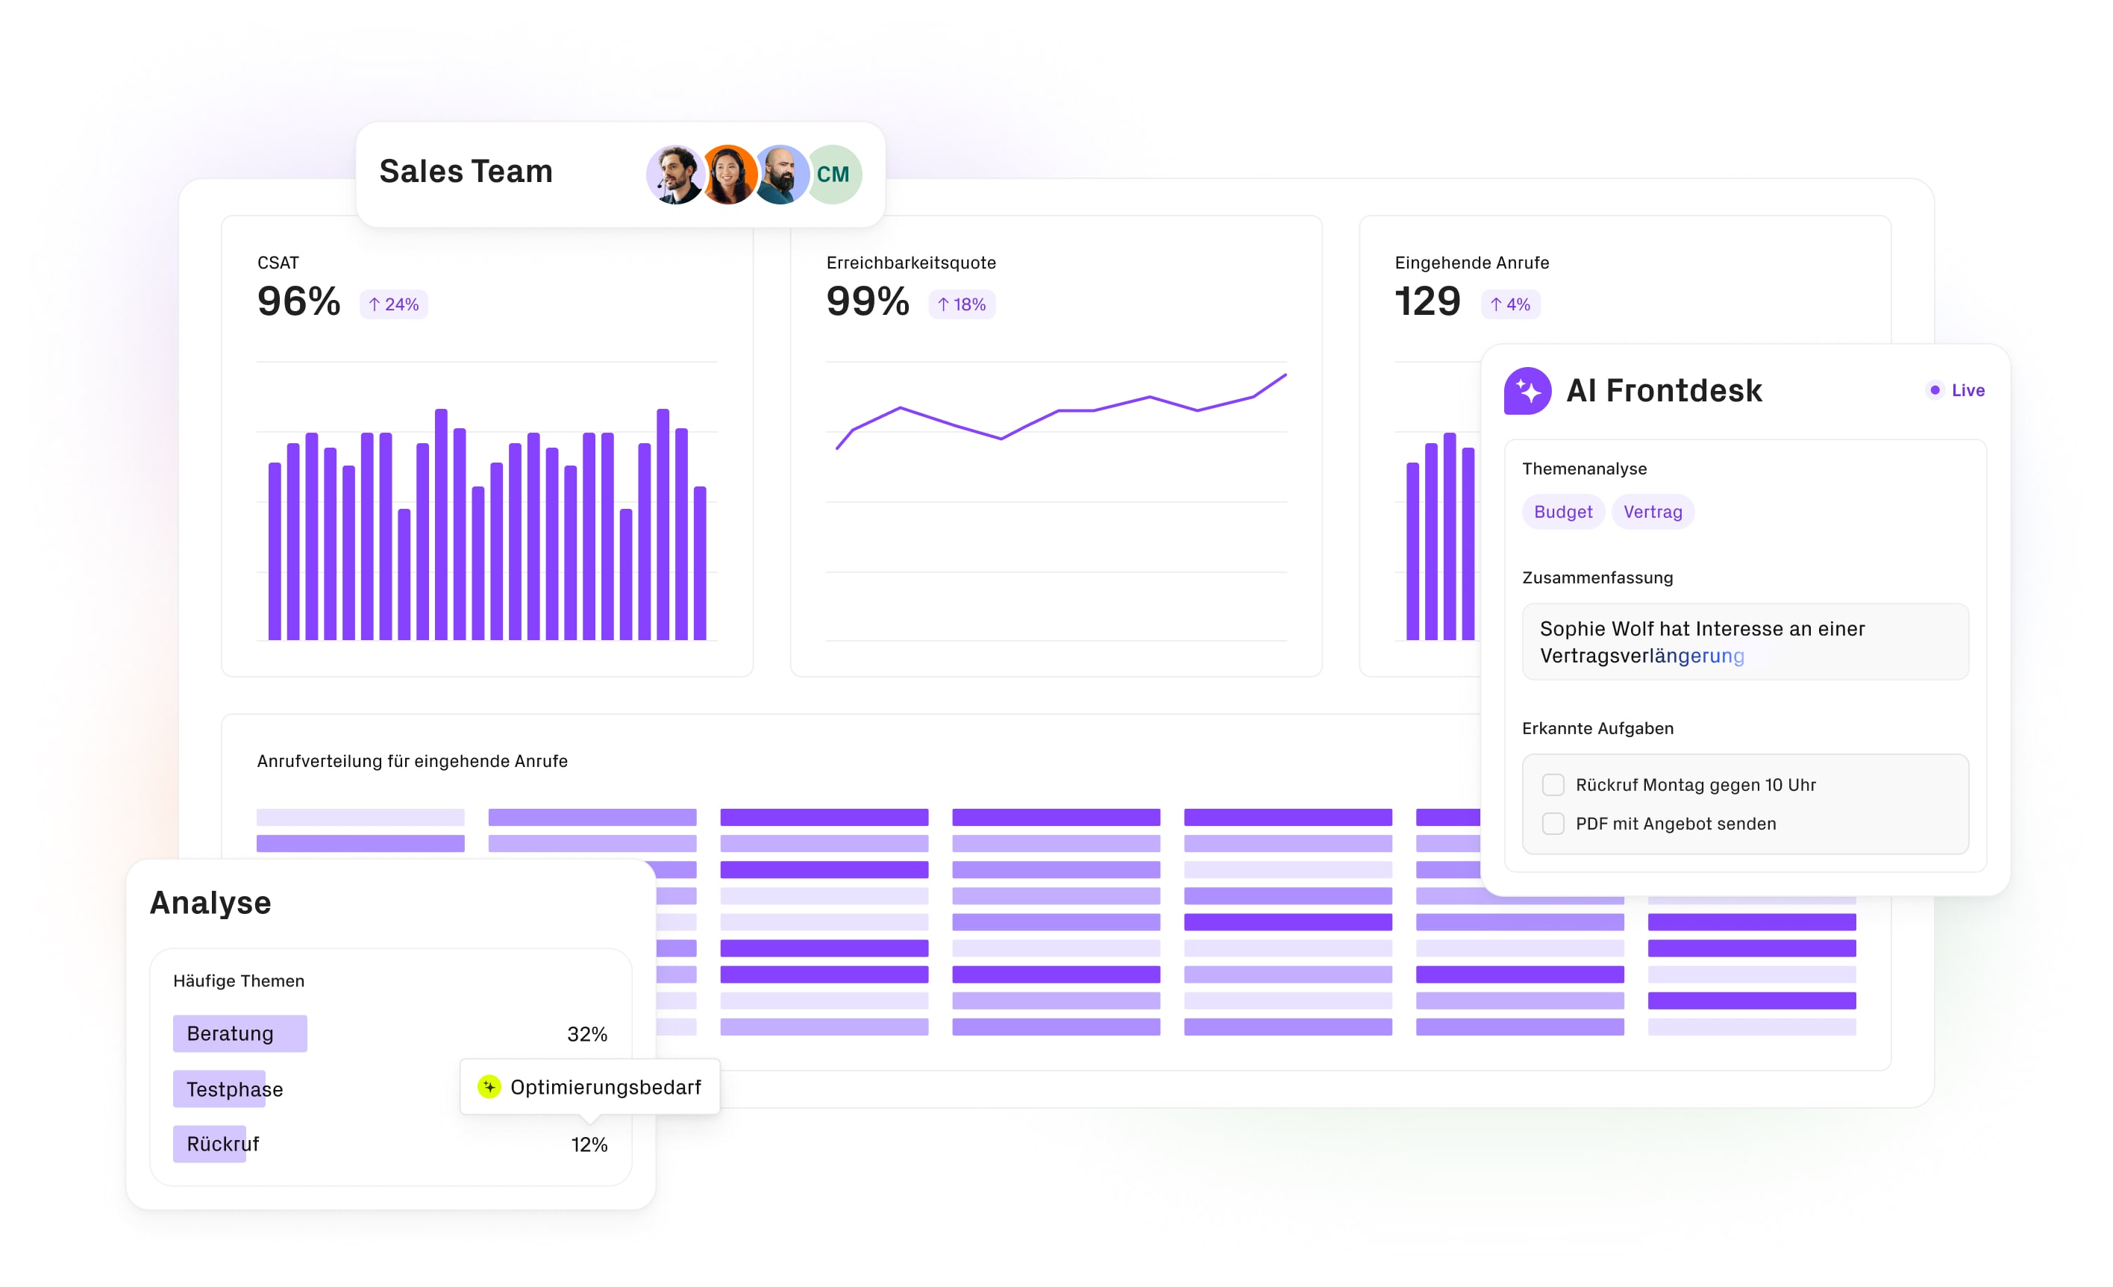Click the Eingehende Anrufe label

pos(1471,263)
